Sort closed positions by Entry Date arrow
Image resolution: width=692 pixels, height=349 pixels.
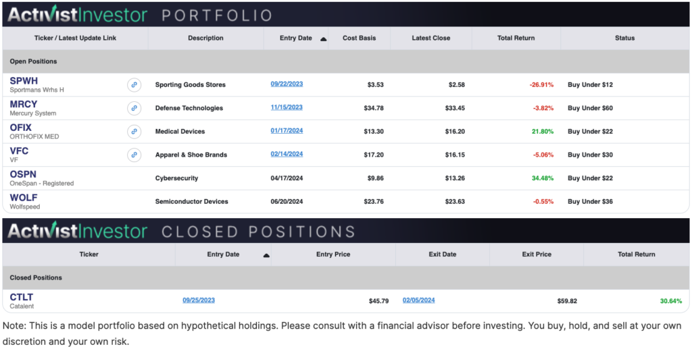266,255
